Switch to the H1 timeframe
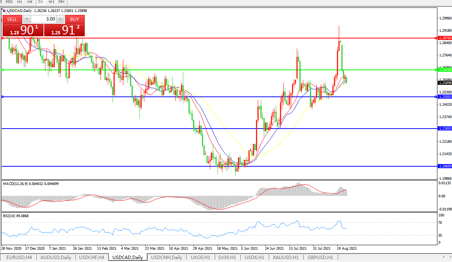Viewport: 452px width, 262px height. pyautogui.click(x=20, y=2)
